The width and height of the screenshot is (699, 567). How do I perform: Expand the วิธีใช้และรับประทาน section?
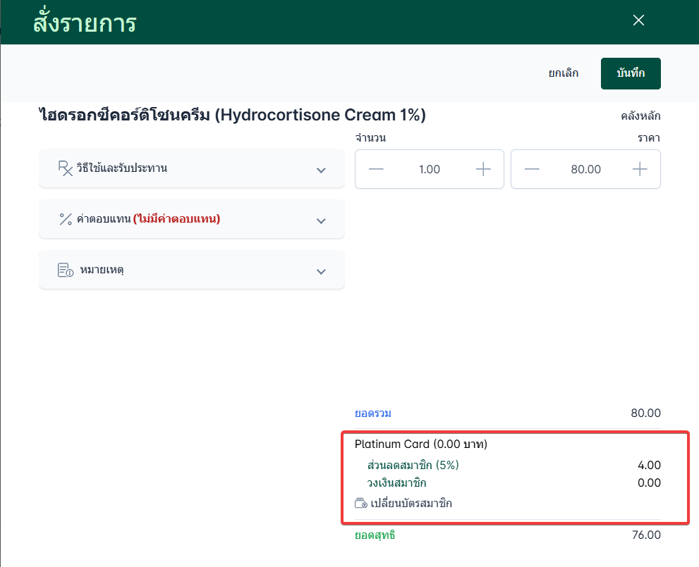tap(321, 170)
